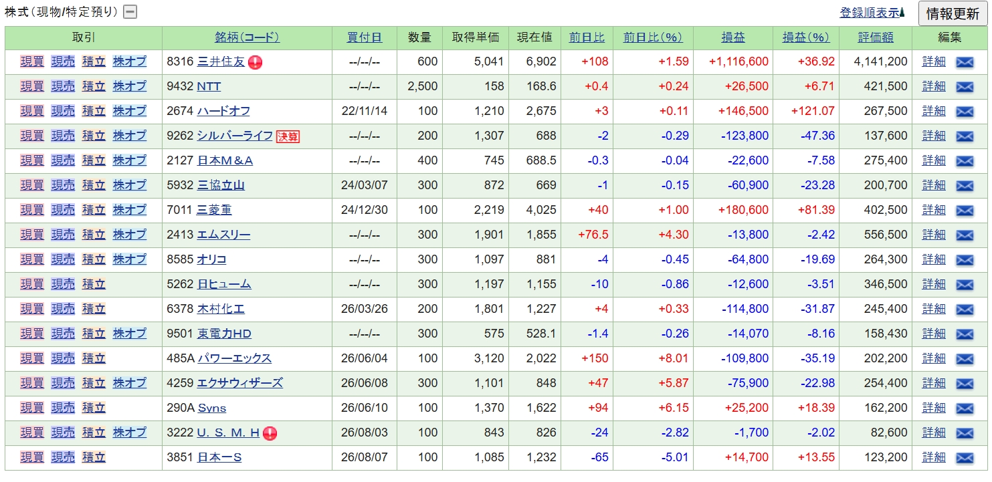
Task: Click the envelope icon for 三協立山
Action: 964,186
